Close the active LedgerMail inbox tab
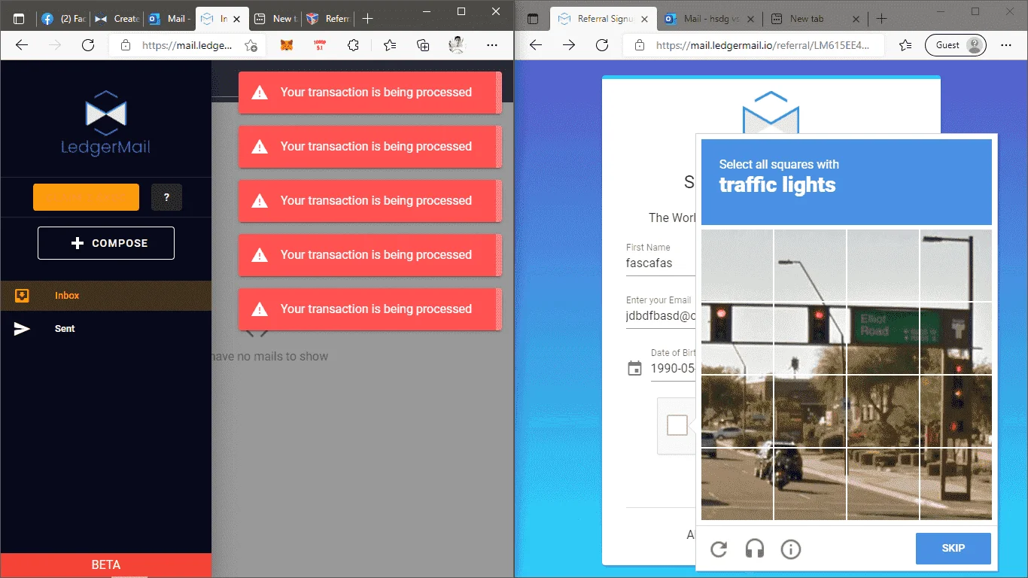The height and width of the screenshot is (578, 1028). [237, 19]
